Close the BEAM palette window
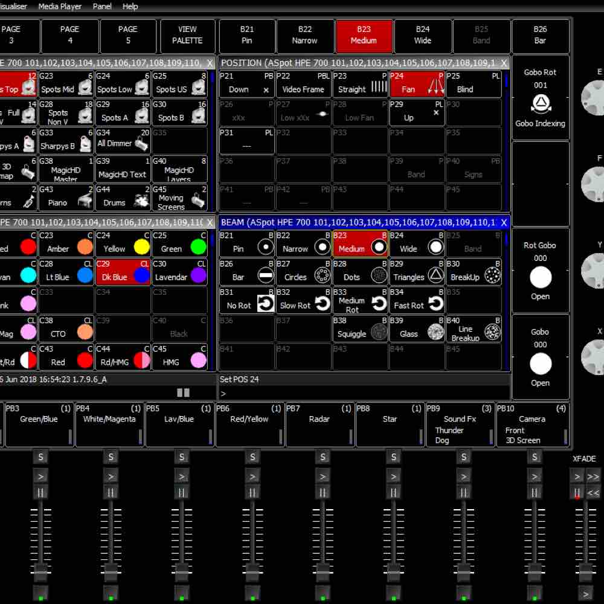This screenshot has width=604, height=604. [504, 222]
